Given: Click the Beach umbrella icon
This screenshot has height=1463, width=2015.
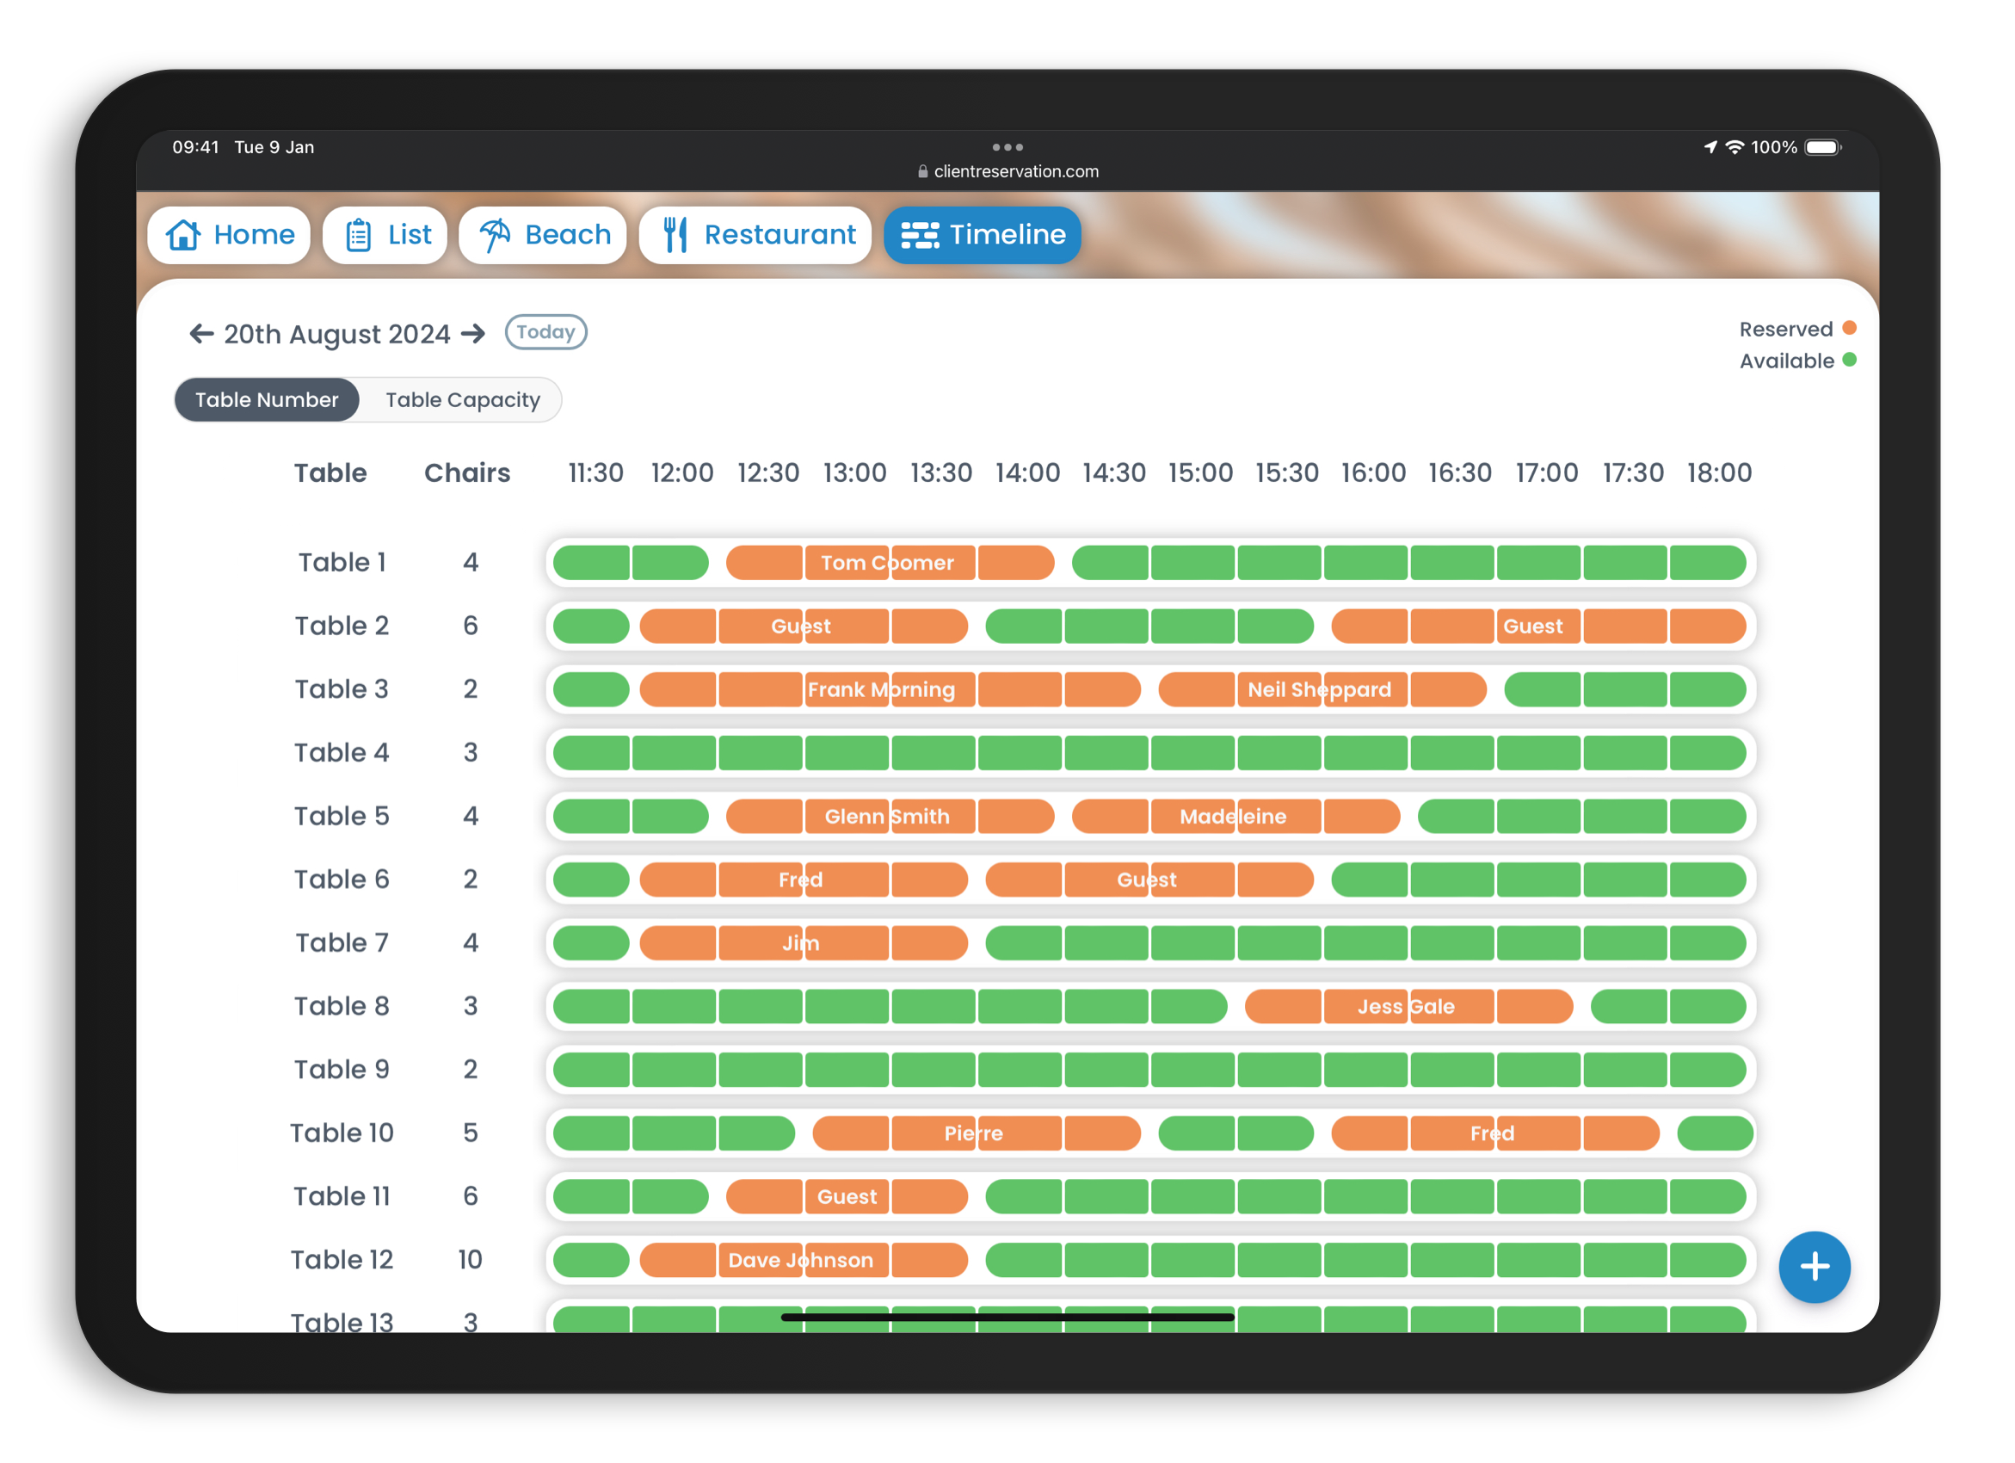Looking at the screenshot, I should (495, 235).
